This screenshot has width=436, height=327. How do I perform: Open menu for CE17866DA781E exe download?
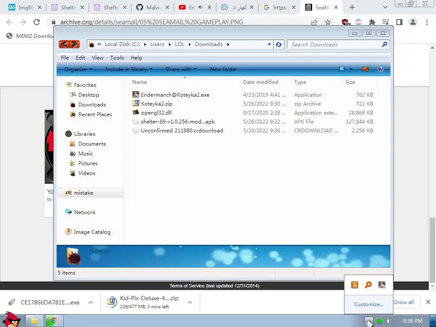click(x=91, y=302)
